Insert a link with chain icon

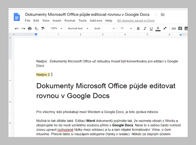(173, 29)
